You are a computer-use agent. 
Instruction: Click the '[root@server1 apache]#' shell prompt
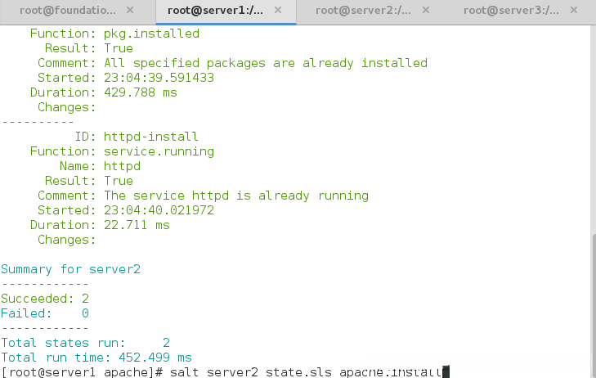click(x=82, y=372)
